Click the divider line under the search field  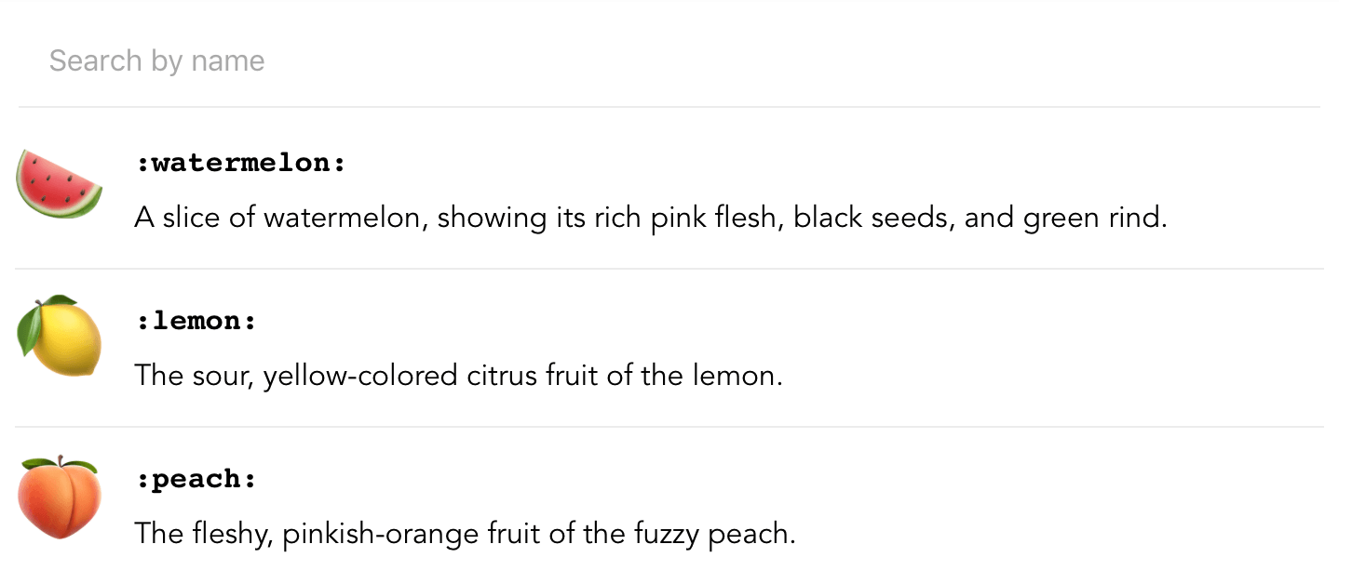pyautogui.click(x=669, y=107)
